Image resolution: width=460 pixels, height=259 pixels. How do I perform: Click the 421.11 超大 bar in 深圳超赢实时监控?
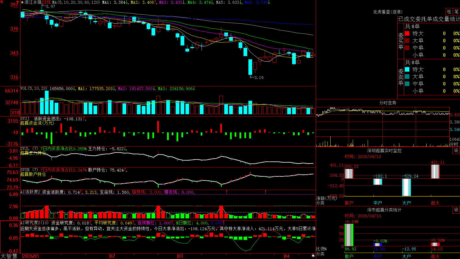tap(435, 172)
